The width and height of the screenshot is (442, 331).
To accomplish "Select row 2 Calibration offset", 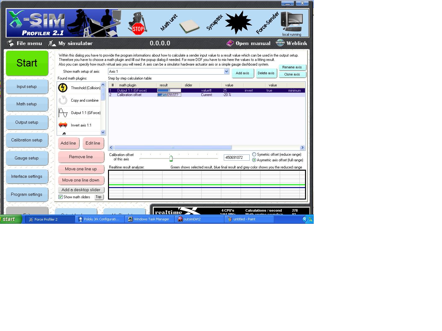I will tap(207, 95).
